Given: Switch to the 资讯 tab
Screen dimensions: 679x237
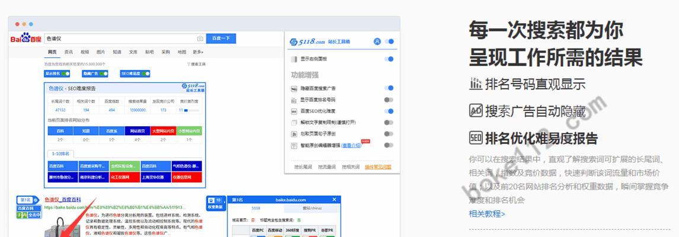Looking at the screenshot, I should tap(68, 52).
